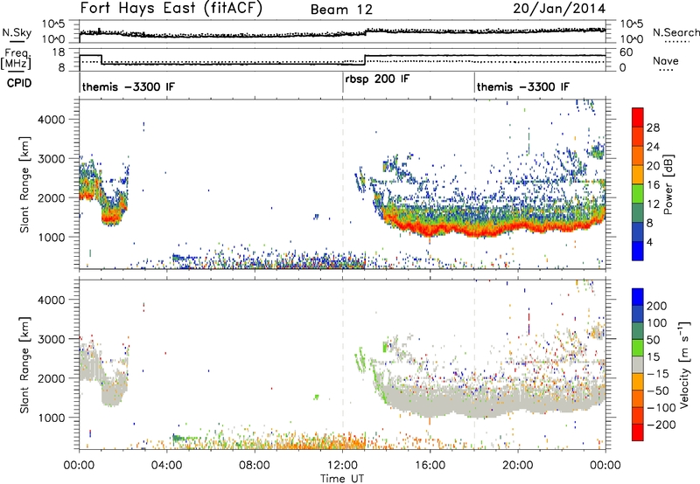The image size is (700, 484).
Task: Select the '28' tick on Power colorbar
Action: point(653,128)
